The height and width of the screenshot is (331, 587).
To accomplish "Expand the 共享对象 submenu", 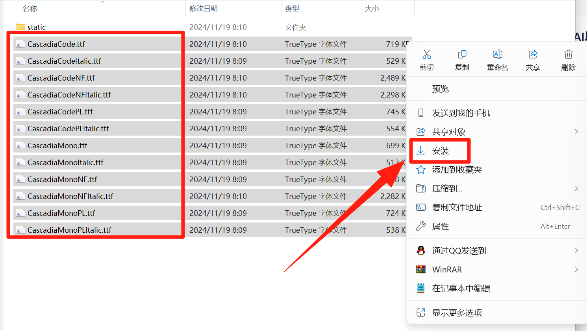I will [576, 132].
